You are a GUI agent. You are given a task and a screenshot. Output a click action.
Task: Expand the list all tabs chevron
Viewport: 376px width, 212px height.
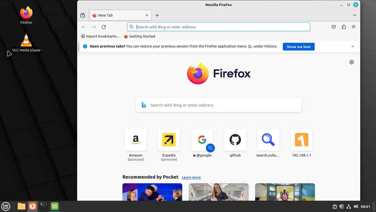point(355,15)
